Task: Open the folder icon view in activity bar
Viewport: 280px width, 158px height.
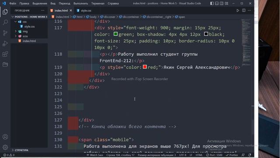Action: [x=5, y=65]
